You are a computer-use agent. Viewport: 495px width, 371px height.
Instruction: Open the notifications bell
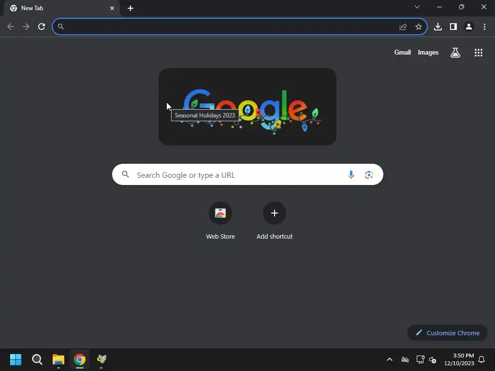[x=481, y=359]
